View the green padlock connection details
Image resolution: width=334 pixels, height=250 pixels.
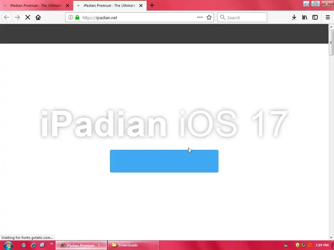click(77, 18)
